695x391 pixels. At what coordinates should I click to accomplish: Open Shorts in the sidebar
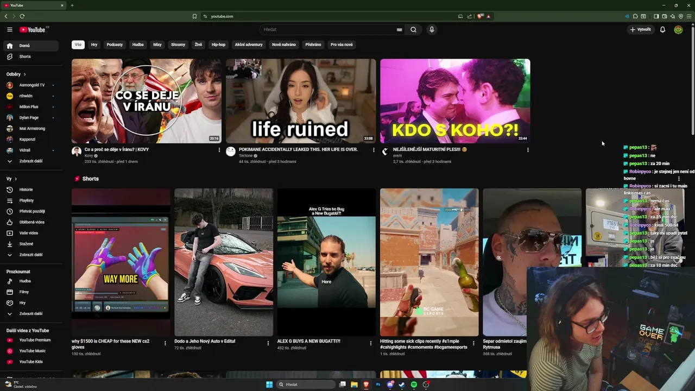(x=31, y=56)
